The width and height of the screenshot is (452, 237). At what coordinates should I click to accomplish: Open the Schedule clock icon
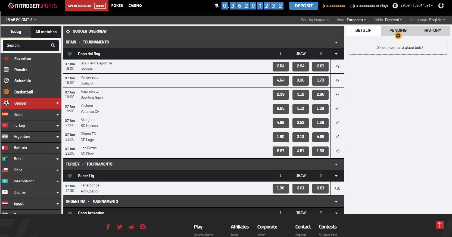(6, 81)
